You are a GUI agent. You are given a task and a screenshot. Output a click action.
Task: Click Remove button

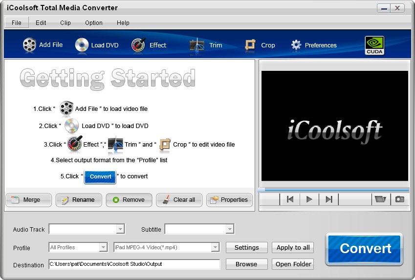pos(129,200)
